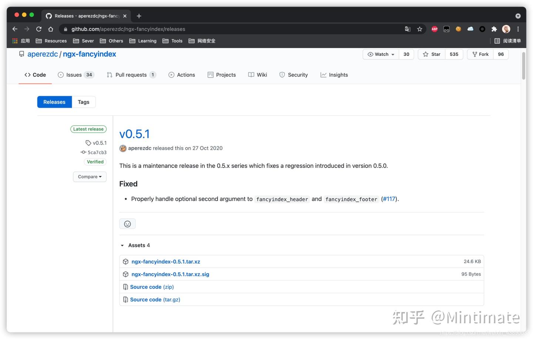Viewport: 533px width, 339px height.
Task: Click the commit icon next to 5ca7cb3
Action: pyautogui.click(x=83, y=152)
